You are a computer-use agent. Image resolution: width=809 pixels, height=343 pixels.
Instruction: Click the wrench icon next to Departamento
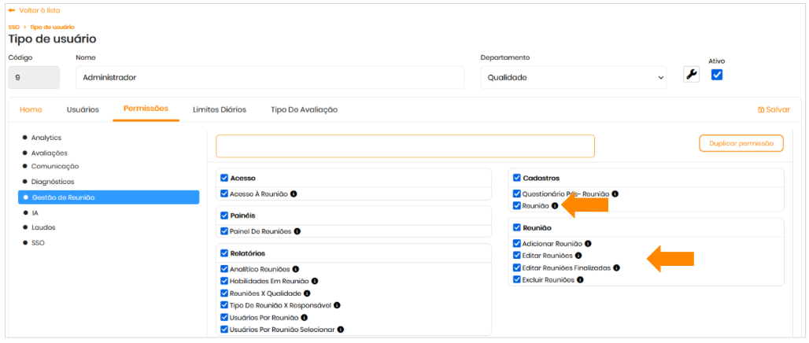point(691,76)
